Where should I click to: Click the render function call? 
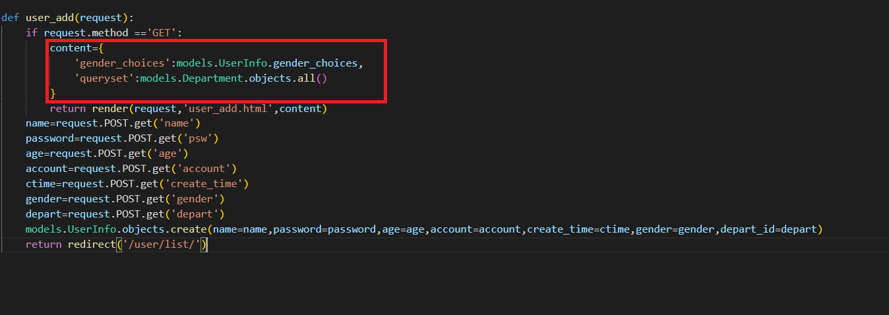(110, 109)
